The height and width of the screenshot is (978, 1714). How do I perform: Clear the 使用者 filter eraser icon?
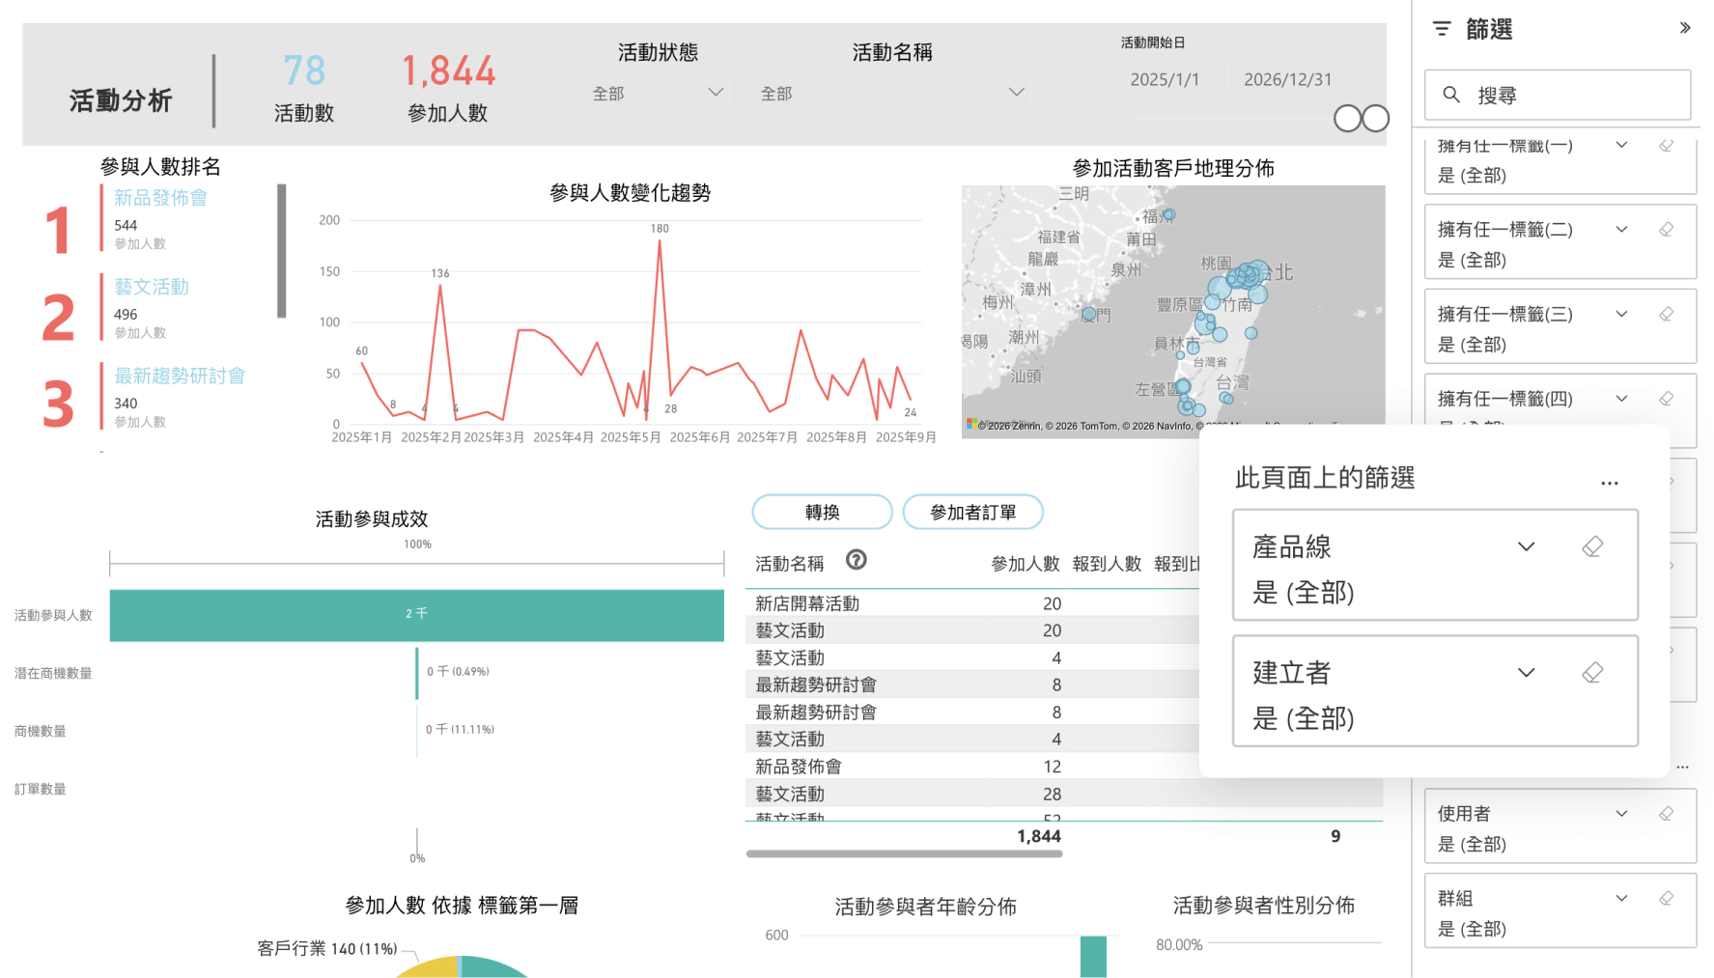tap(1666, 814)
